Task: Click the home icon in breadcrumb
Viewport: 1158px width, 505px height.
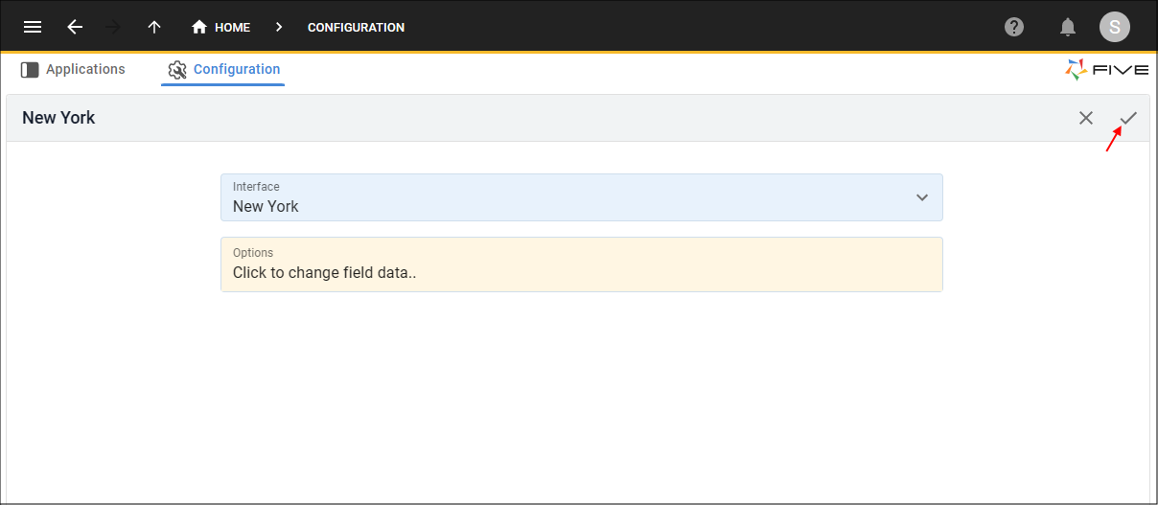Action: point(199,27)
